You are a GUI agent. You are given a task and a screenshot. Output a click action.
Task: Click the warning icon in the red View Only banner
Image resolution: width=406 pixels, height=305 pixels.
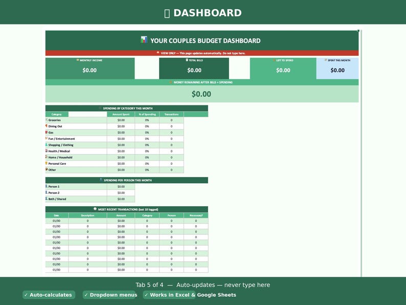point(158,53)
